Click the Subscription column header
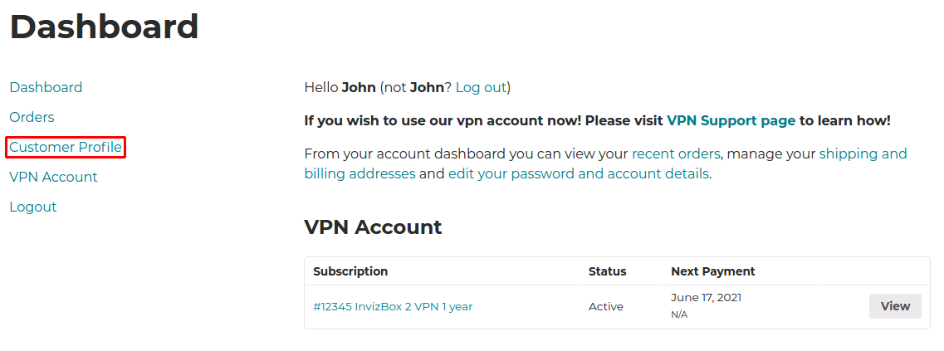Viewport: 944px width, 351px height. [x=350, y=271]
